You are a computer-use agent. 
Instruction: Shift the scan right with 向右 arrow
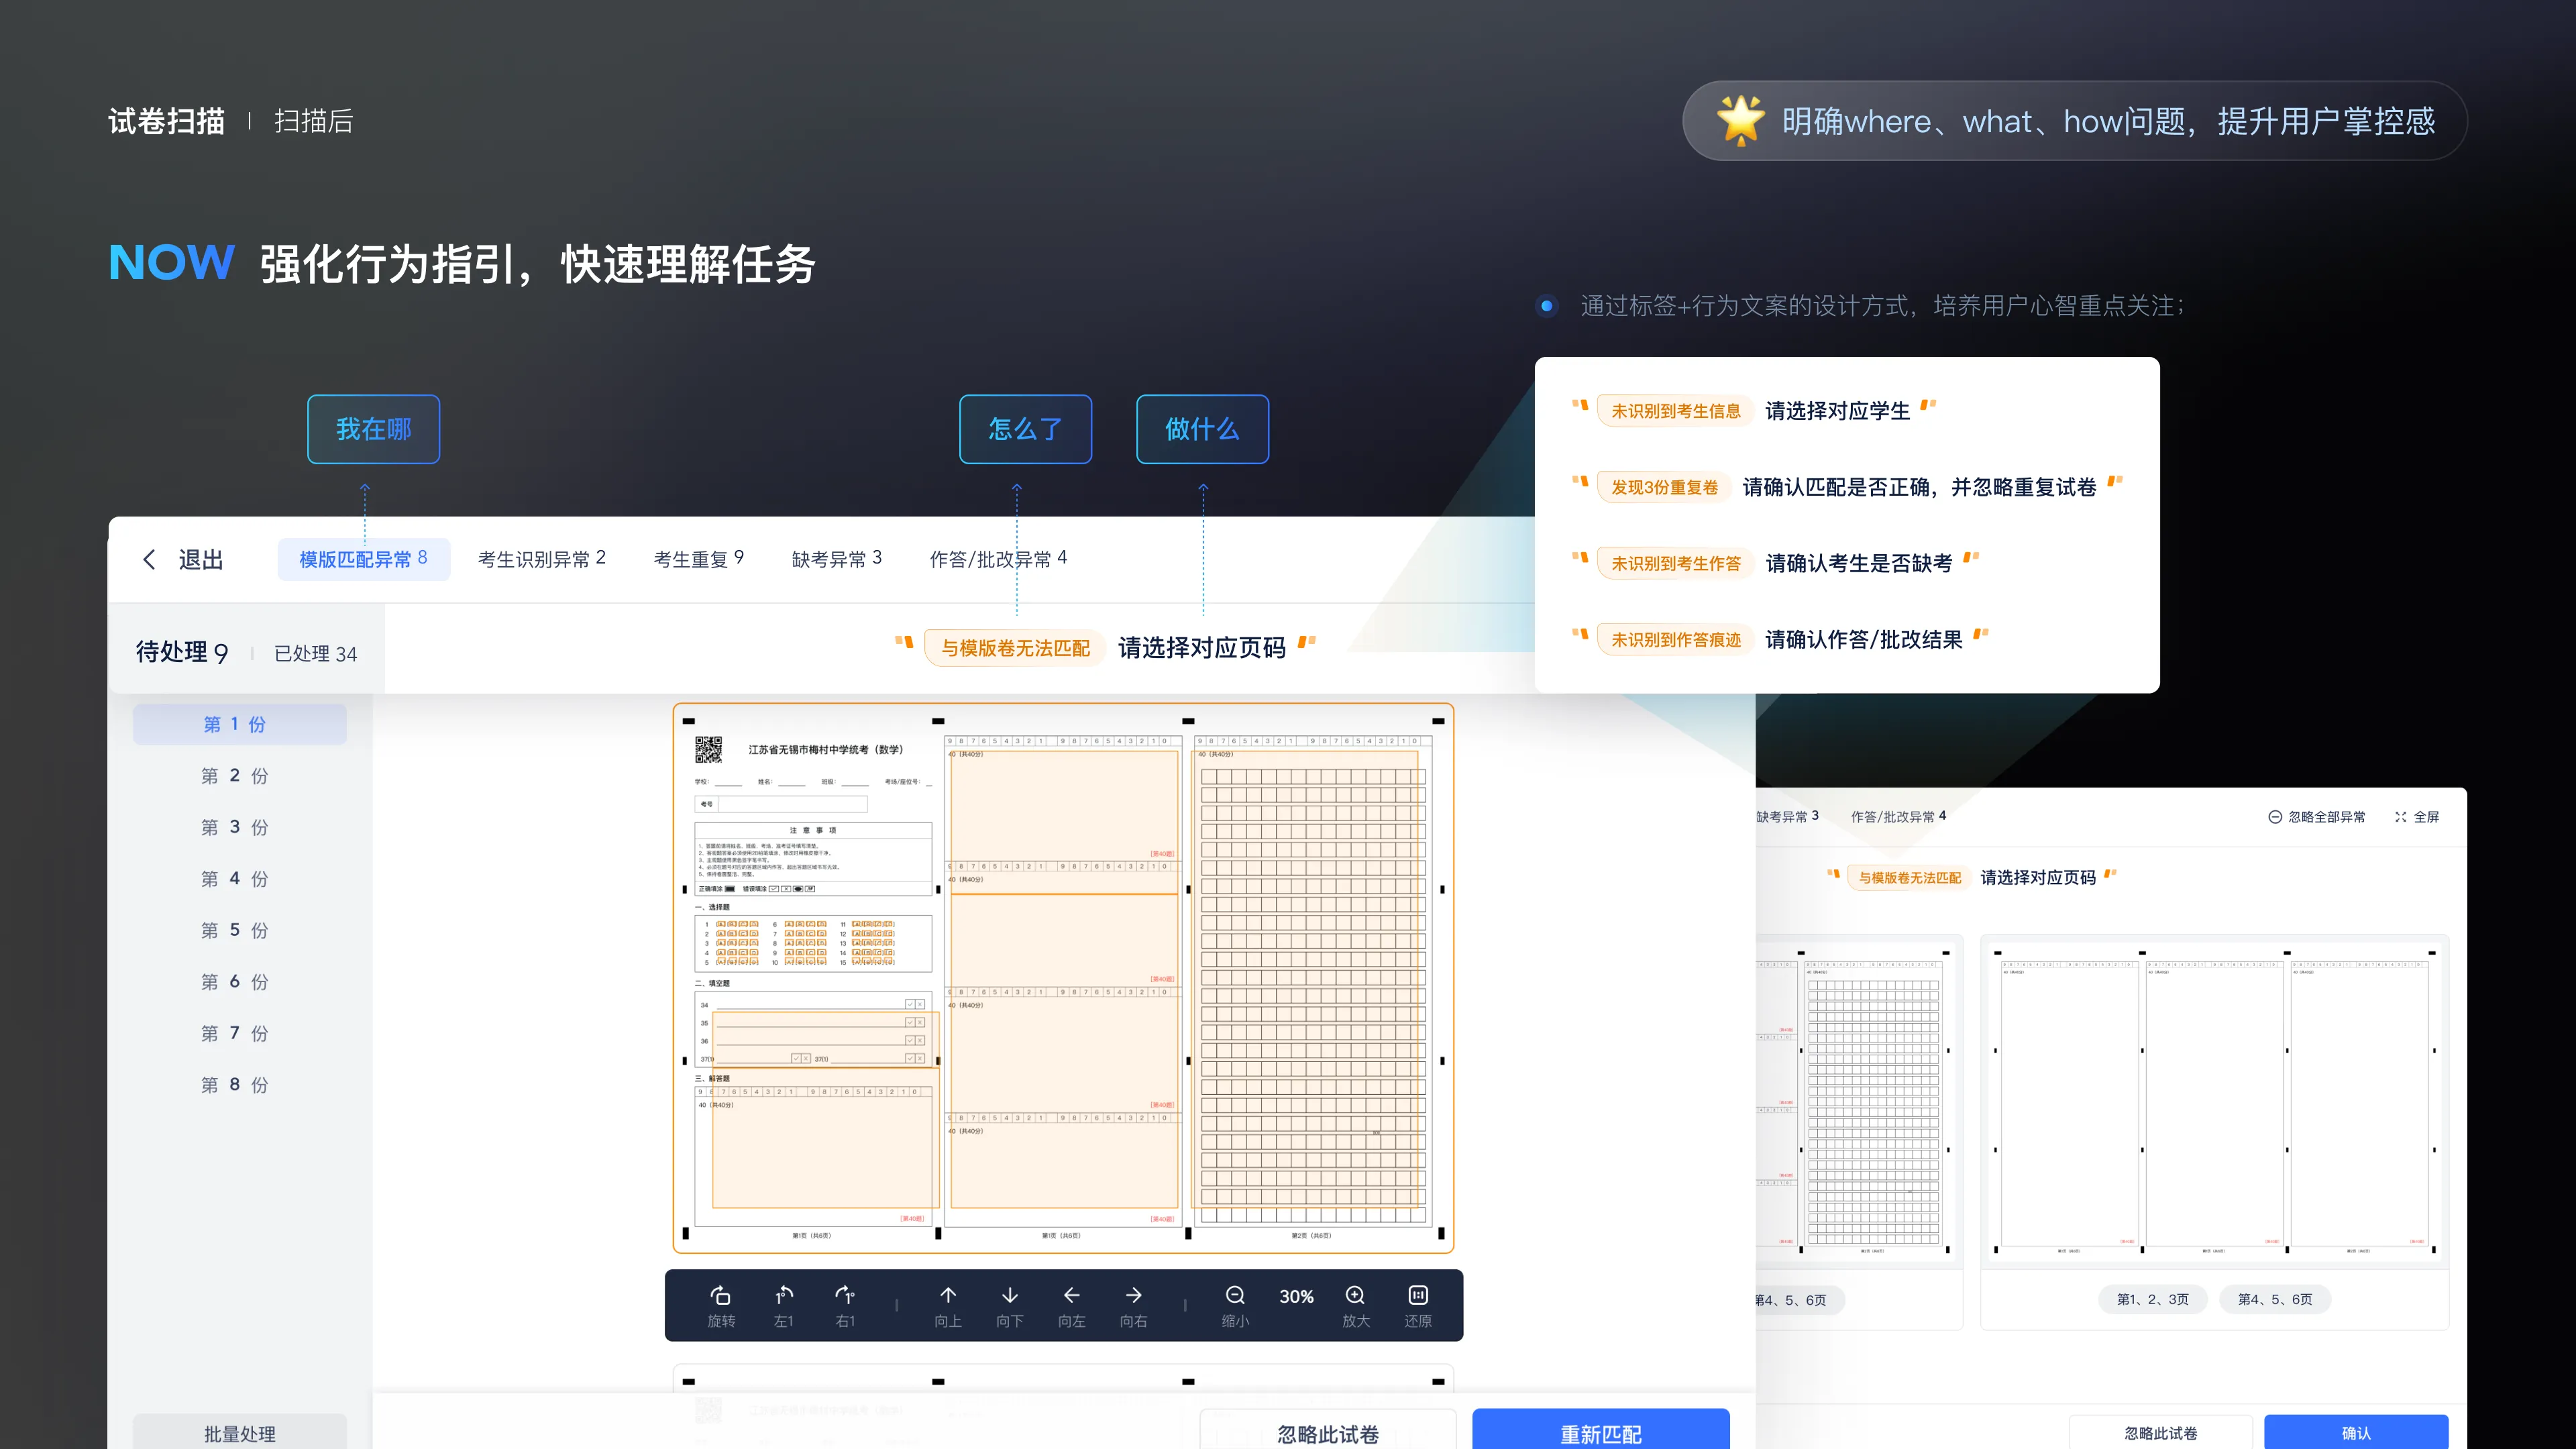coord(1133,1295)
